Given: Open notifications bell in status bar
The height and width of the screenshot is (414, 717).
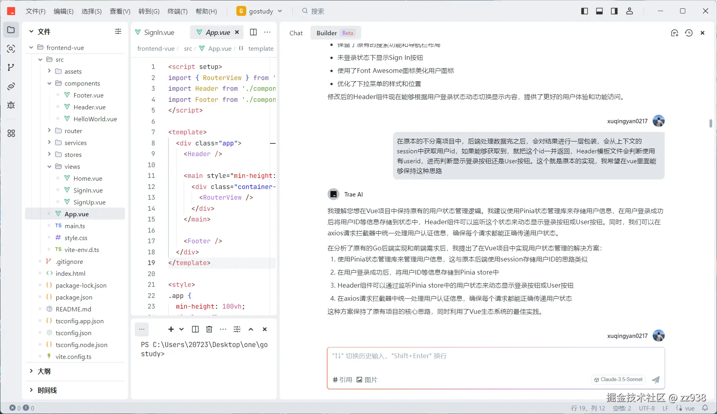Looking at the screenshot, I should tap(705, 408).
